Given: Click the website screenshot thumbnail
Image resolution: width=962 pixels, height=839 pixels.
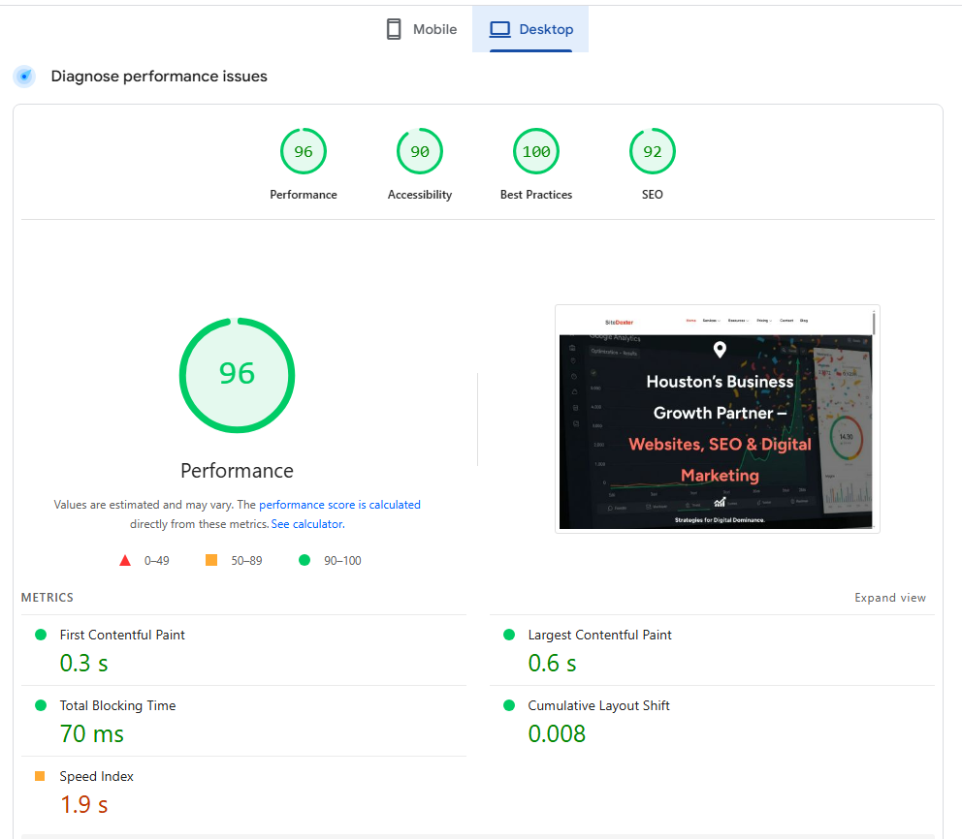Looking at the screenshot, I should pyautogui.click(x=718, y=419).
